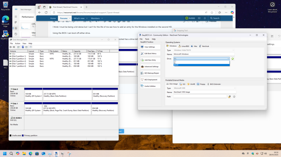Click the forum Search link
The height and width of the screenshot is (157, 281).
pos(215,18)
